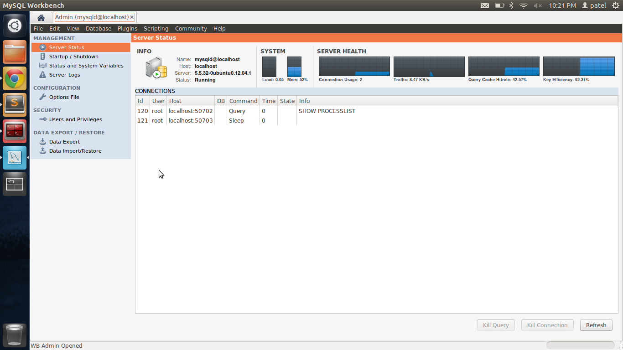
Task: Sort connections by State column header
Action: 287,101
